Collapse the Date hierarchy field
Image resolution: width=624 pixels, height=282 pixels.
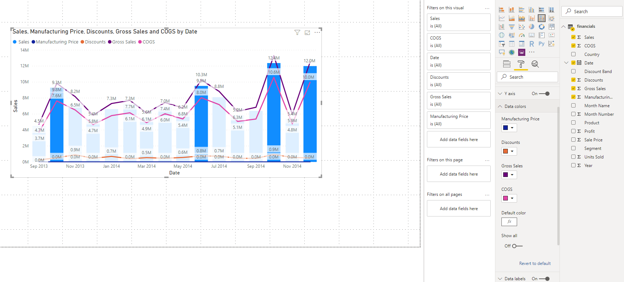click(566, 63)
